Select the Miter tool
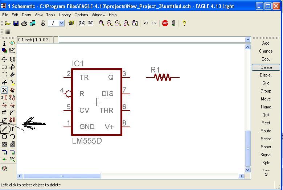This screenshot has height=190, width=283. [12, 113]
